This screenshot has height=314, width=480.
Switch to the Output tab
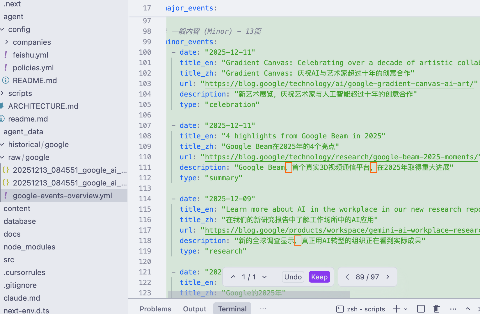click(194, 309)
